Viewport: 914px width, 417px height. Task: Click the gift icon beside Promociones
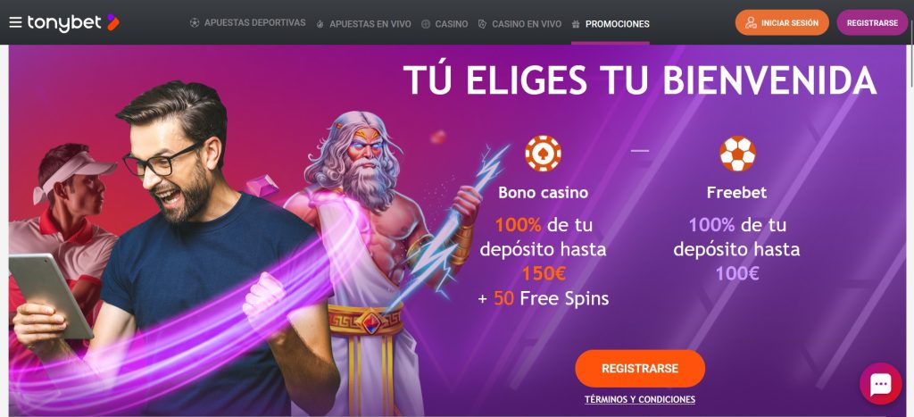coord(576,24)
